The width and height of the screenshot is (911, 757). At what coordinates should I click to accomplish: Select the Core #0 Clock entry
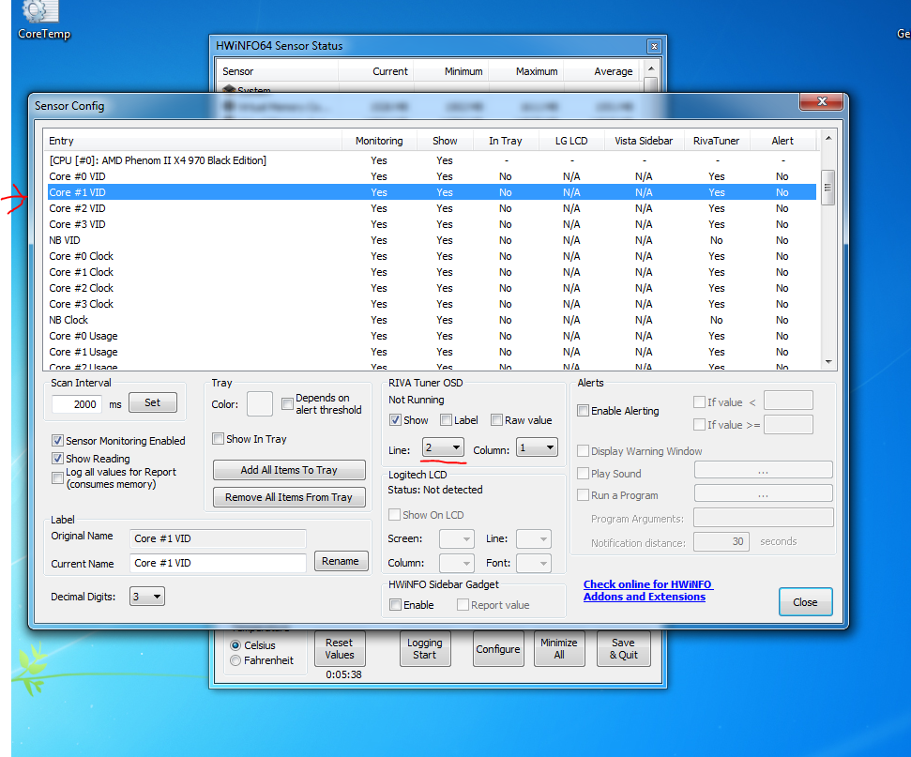432,256
